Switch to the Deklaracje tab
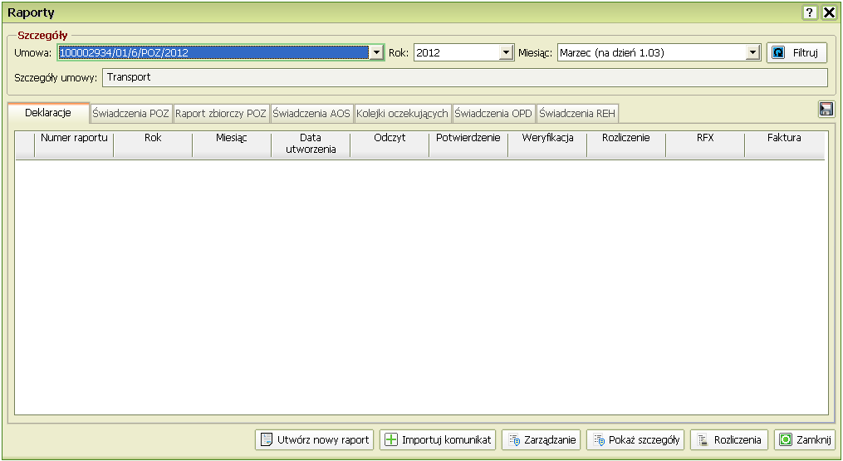The image size is (843, 461). [x=48, y=113]
